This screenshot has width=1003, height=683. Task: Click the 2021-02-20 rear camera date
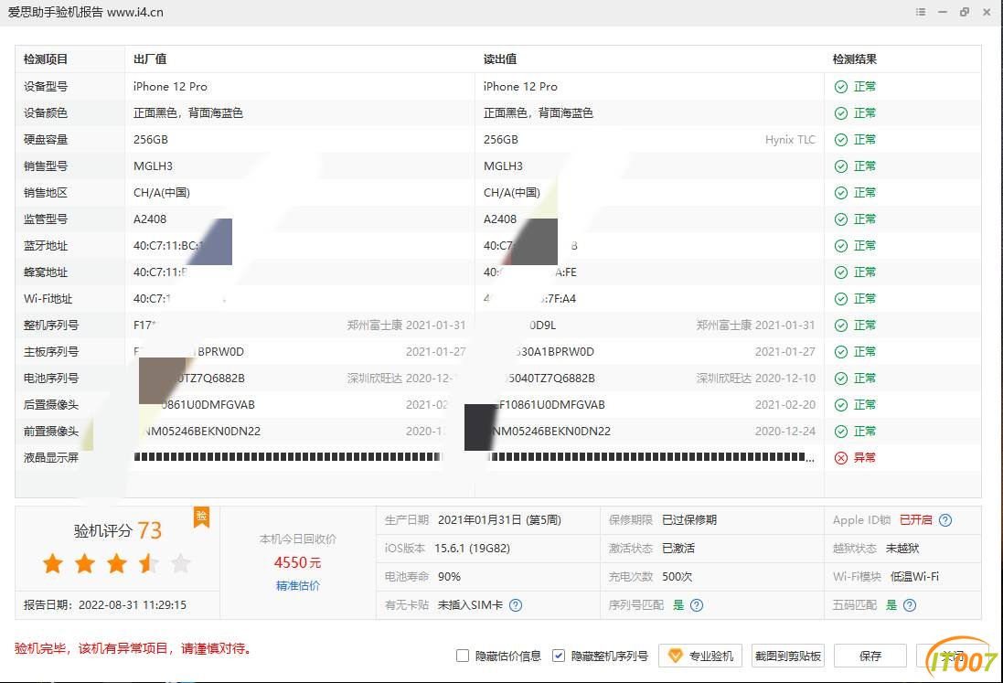click(x=785, y=405)
